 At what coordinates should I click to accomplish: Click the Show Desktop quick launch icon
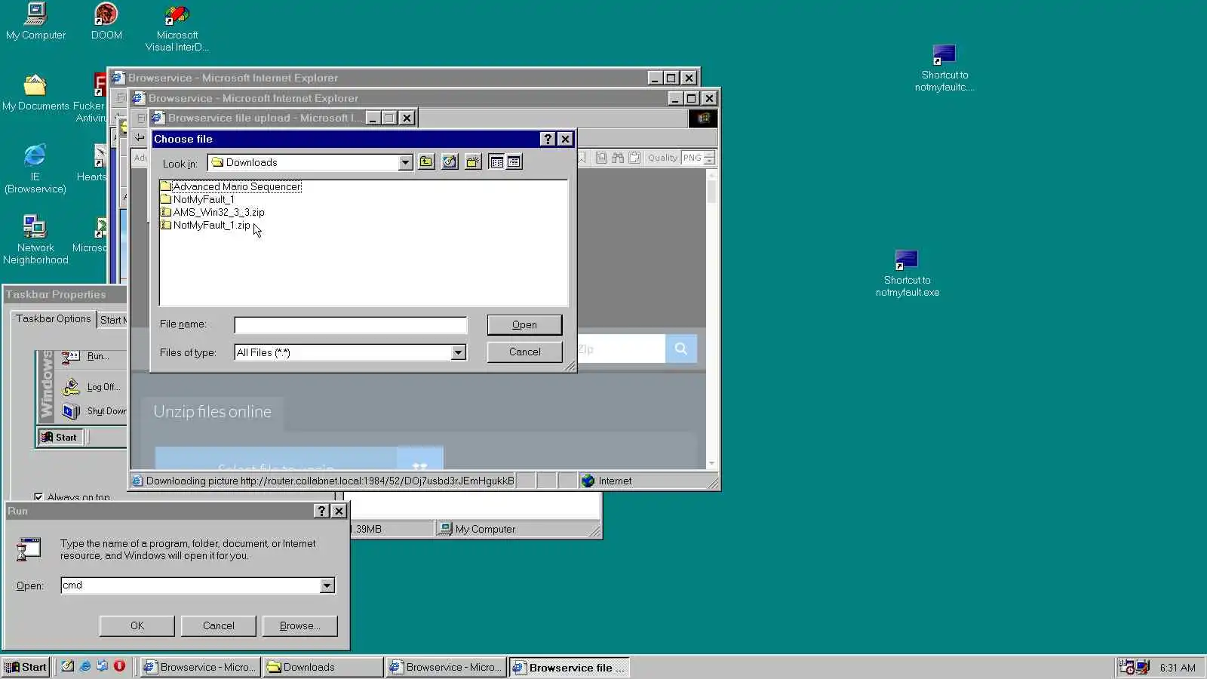tap(68, 667)
